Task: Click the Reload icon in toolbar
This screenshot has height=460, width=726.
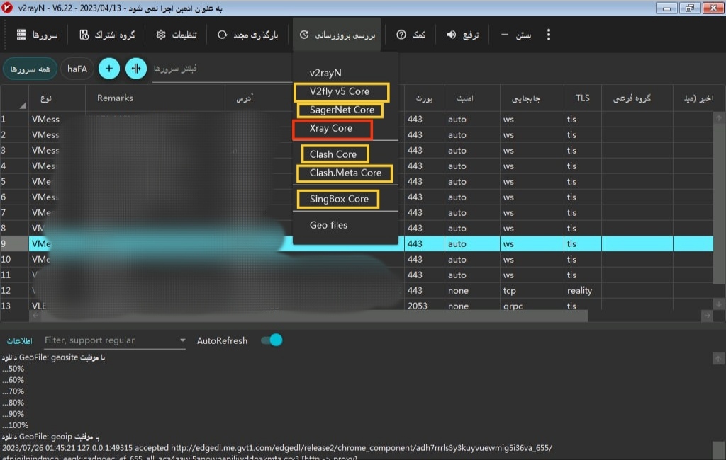Action: (223, 35)
